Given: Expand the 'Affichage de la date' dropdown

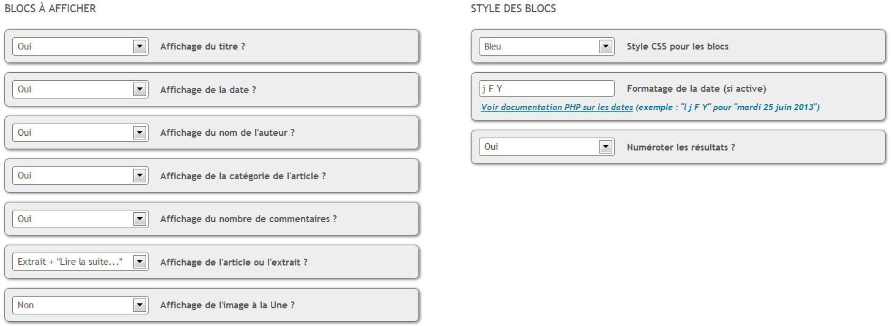Looking at the screenshot, I should [x=80, y=89].
